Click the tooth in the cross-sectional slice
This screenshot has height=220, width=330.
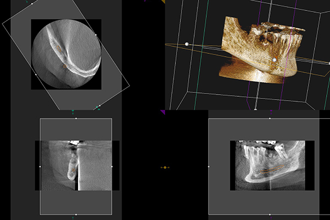coord(70,165)
